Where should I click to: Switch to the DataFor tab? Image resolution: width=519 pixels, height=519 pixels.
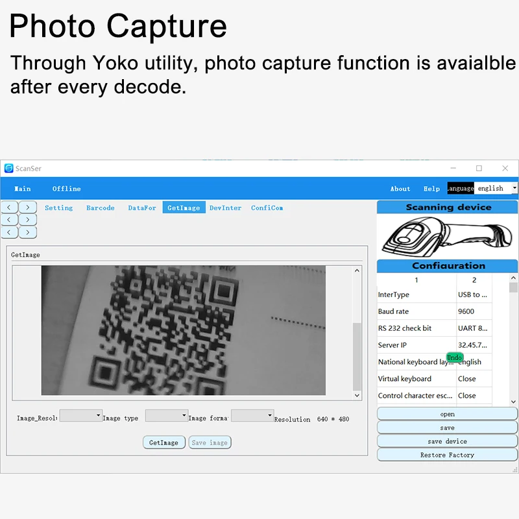pos(142,208)
